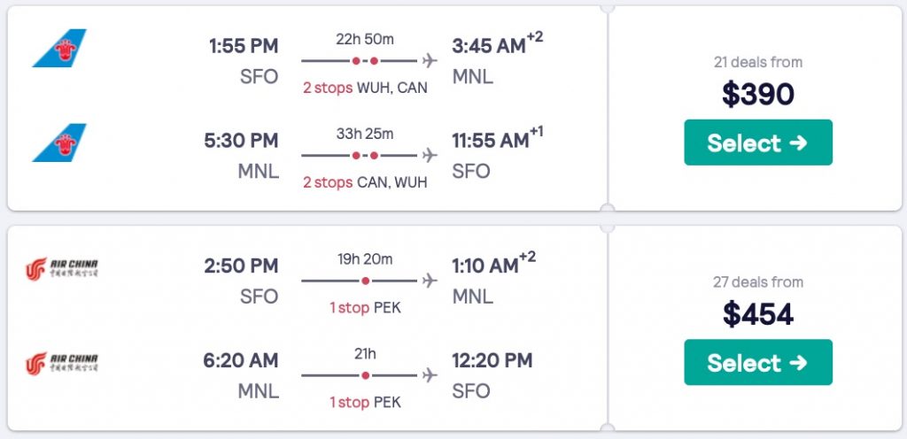Viewport: 907px width, 439px height.
Task: Click Air China logo on 6:20 AM flight
Action: [62, 361]
